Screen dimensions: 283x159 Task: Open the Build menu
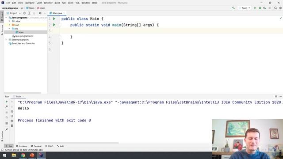tap(57, 3)
